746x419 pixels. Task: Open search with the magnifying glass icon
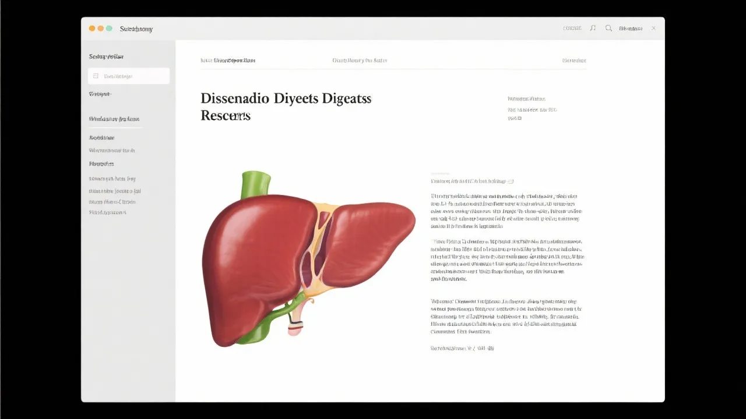click(x=608, y=28)
